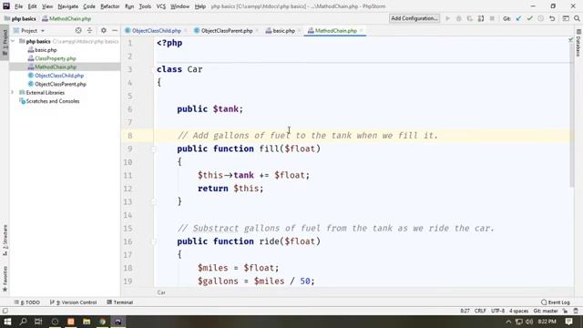Expand External Libraries node
The height and width of the screenshot is (328, 583).
click(13, 92)
